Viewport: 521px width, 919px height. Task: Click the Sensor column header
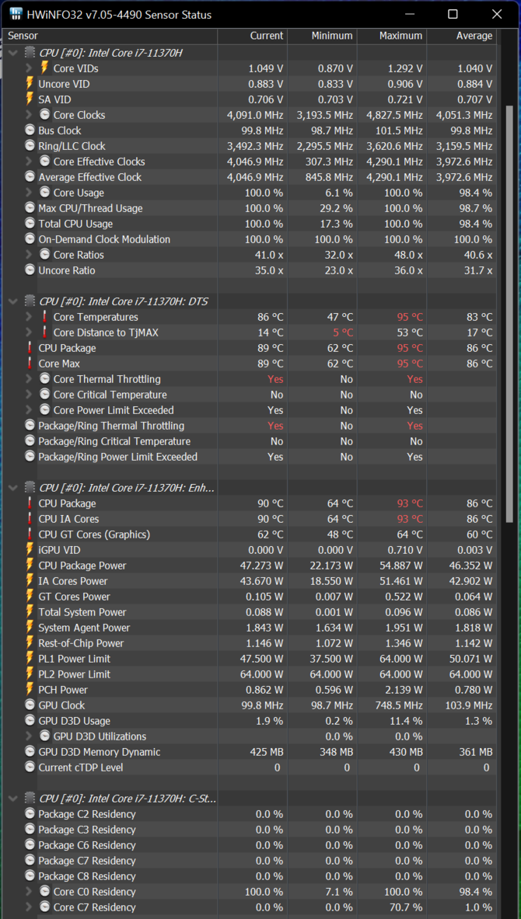[x=110, y=36]
